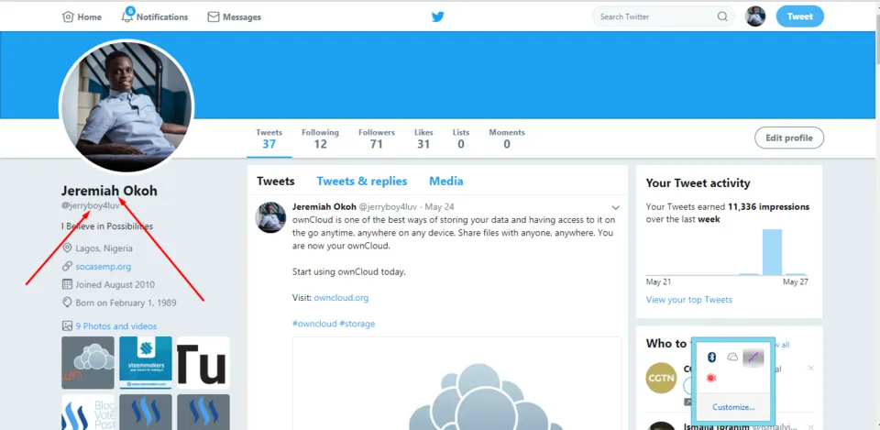
Task: Click tallest bar in activity chart
Action: click(772, 252)
